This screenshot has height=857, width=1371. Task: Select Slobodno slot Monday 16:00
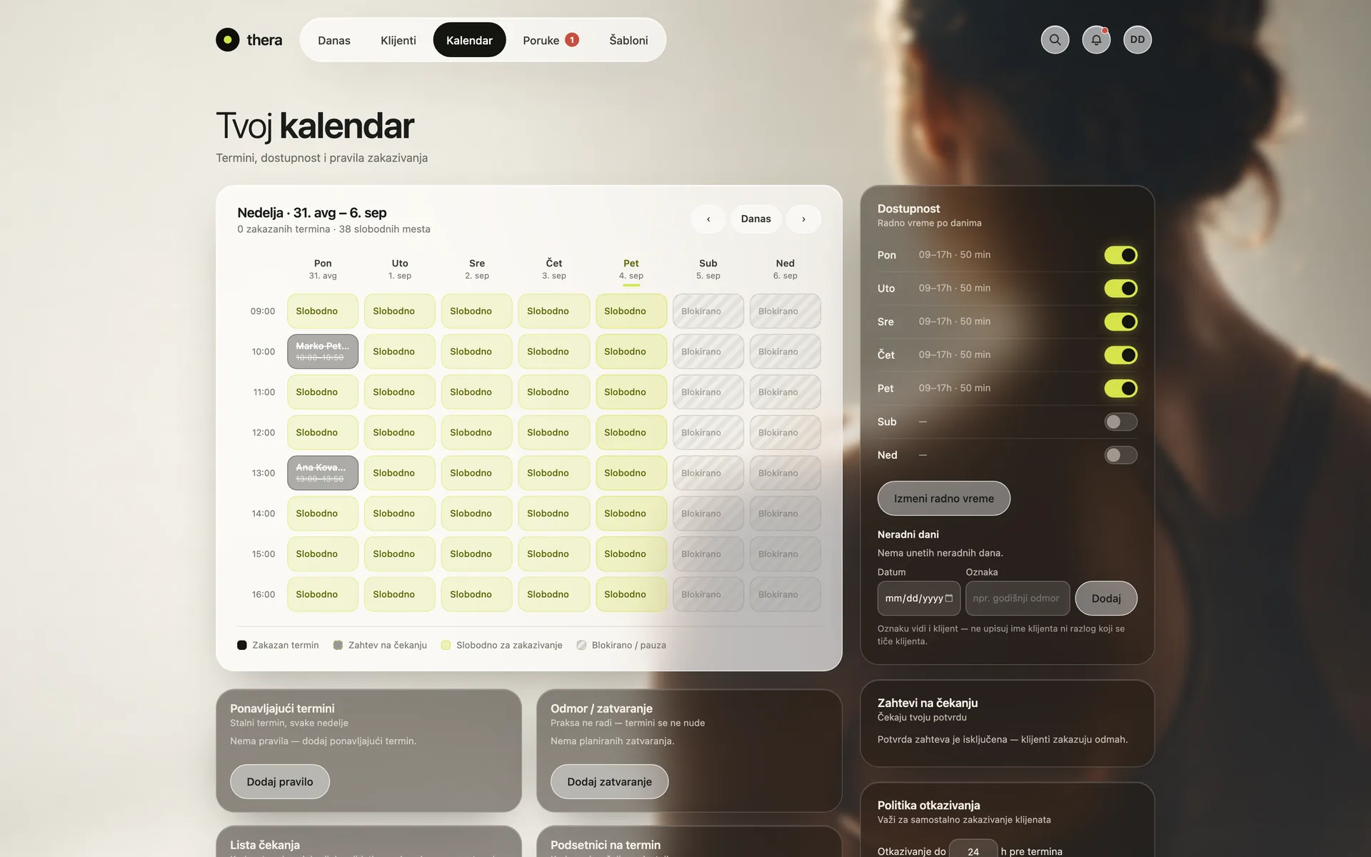[323, 594]
